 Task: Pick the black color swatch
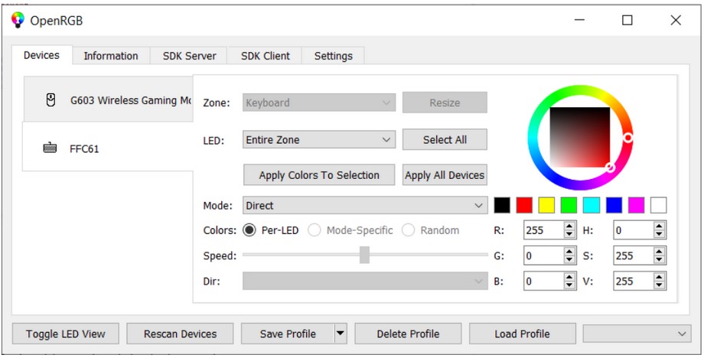(x=502, y=205)
